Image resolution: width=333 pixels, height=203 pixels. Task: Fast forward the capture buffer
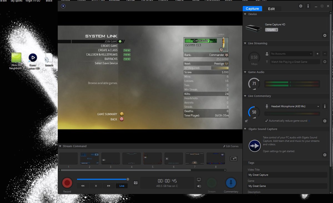[x=109, y=186]
